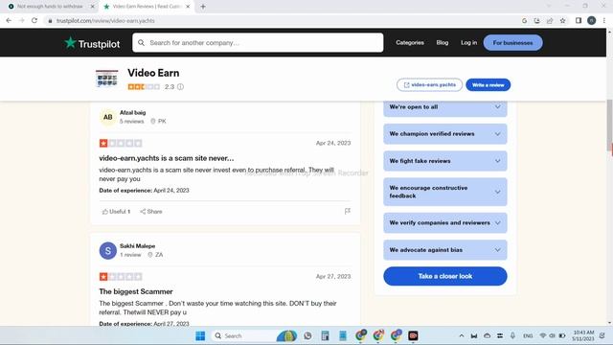Open the screen recorder taskbar icon
The image size is (613, 345).
pos(413,335)
